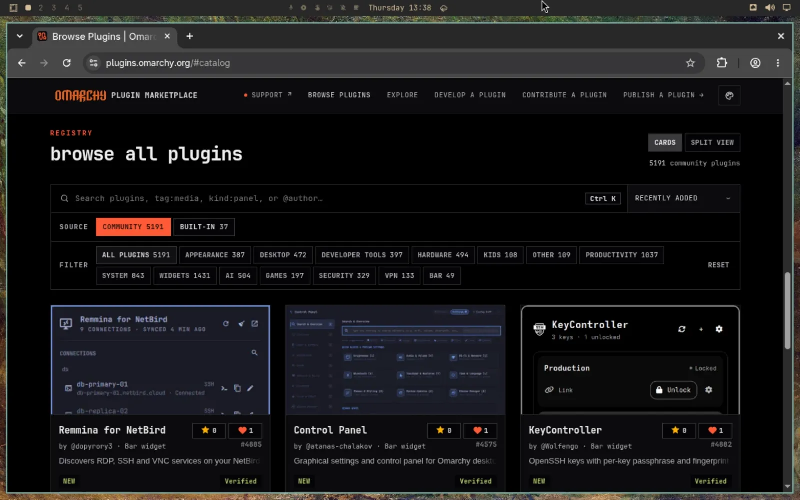Image resolution: width=800 pixels, height=500 pixels.
Task: Click the Unlock button for Production key
Action: [x=673, y=390]
